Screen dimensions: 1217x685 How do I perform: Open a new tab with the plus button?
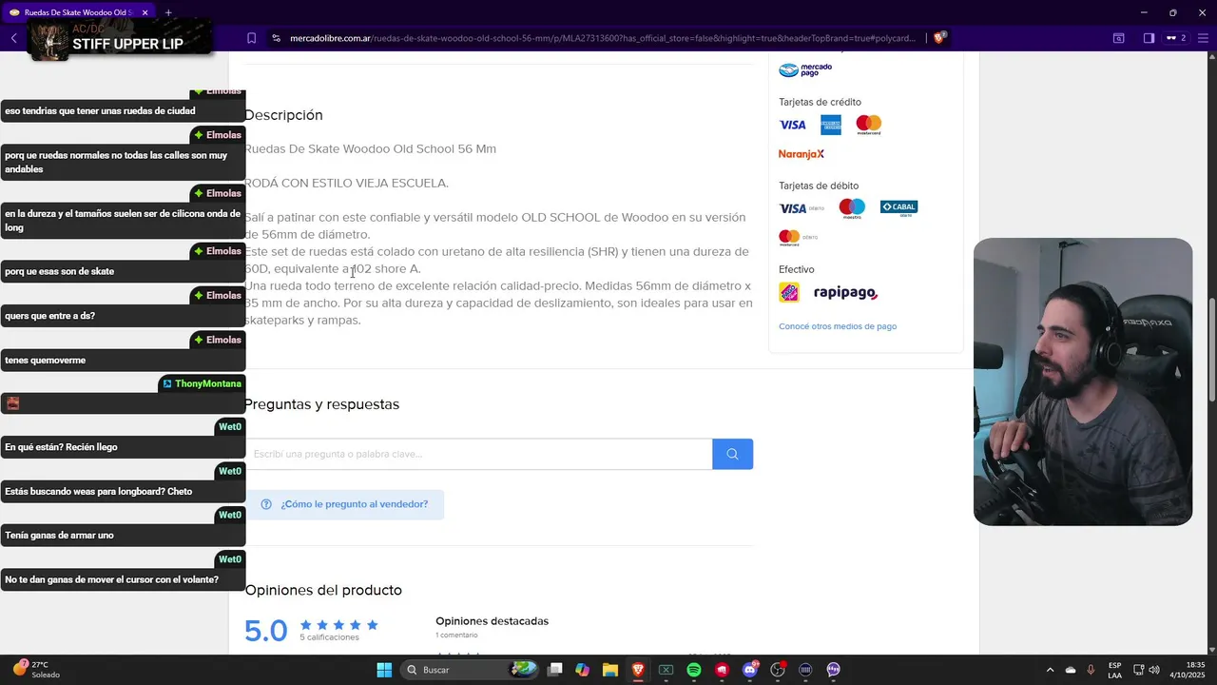point(168,12)
